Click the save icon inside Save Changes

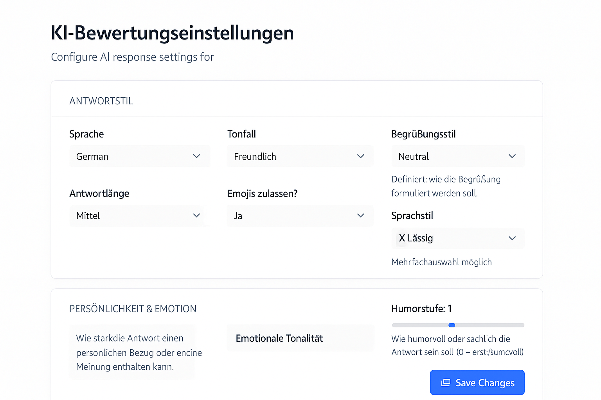tap(446, 383)
